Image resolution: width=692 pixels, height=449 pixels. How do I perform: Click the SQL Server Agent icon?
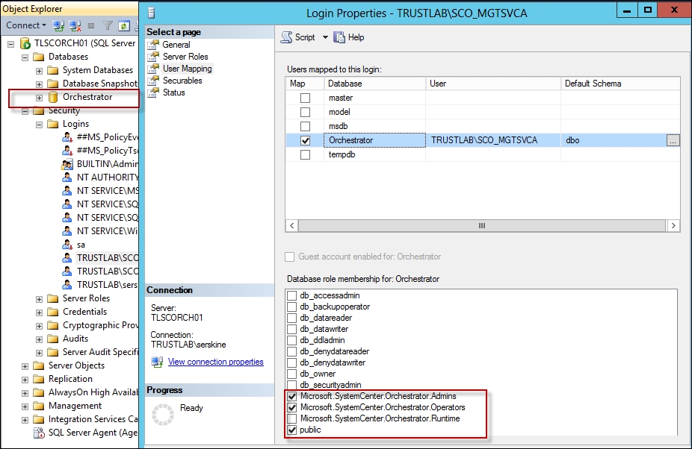pos(39,433)
